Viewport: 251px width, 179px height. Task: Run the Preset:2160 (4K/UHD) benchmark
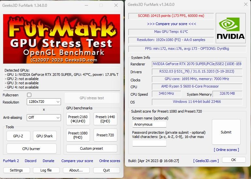[x=78, y=119]
